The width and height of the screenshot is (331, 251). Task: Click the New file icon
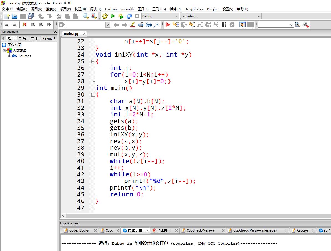click(7, 16)
